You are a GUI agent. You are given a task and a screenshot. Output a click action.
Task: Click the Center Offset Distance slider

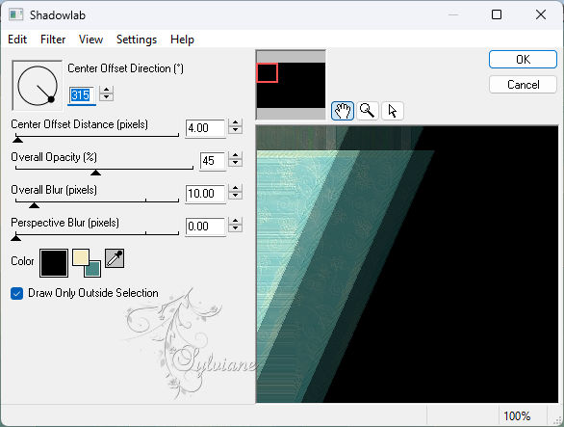(97, 137)
